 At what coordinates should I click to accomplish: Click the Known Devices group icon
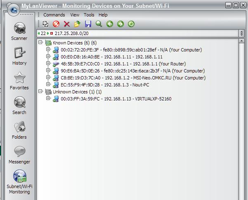click(48, 43)
